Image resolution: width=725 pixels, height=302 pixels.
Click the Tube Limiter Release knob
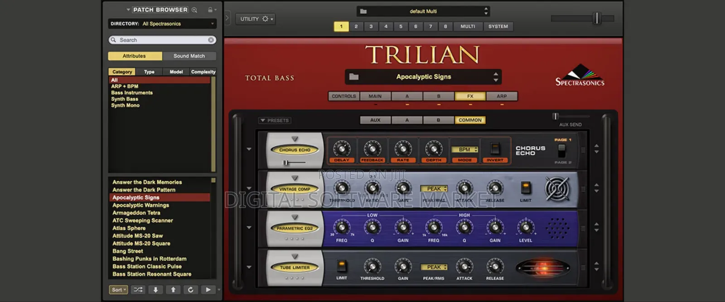pos(495,266)
